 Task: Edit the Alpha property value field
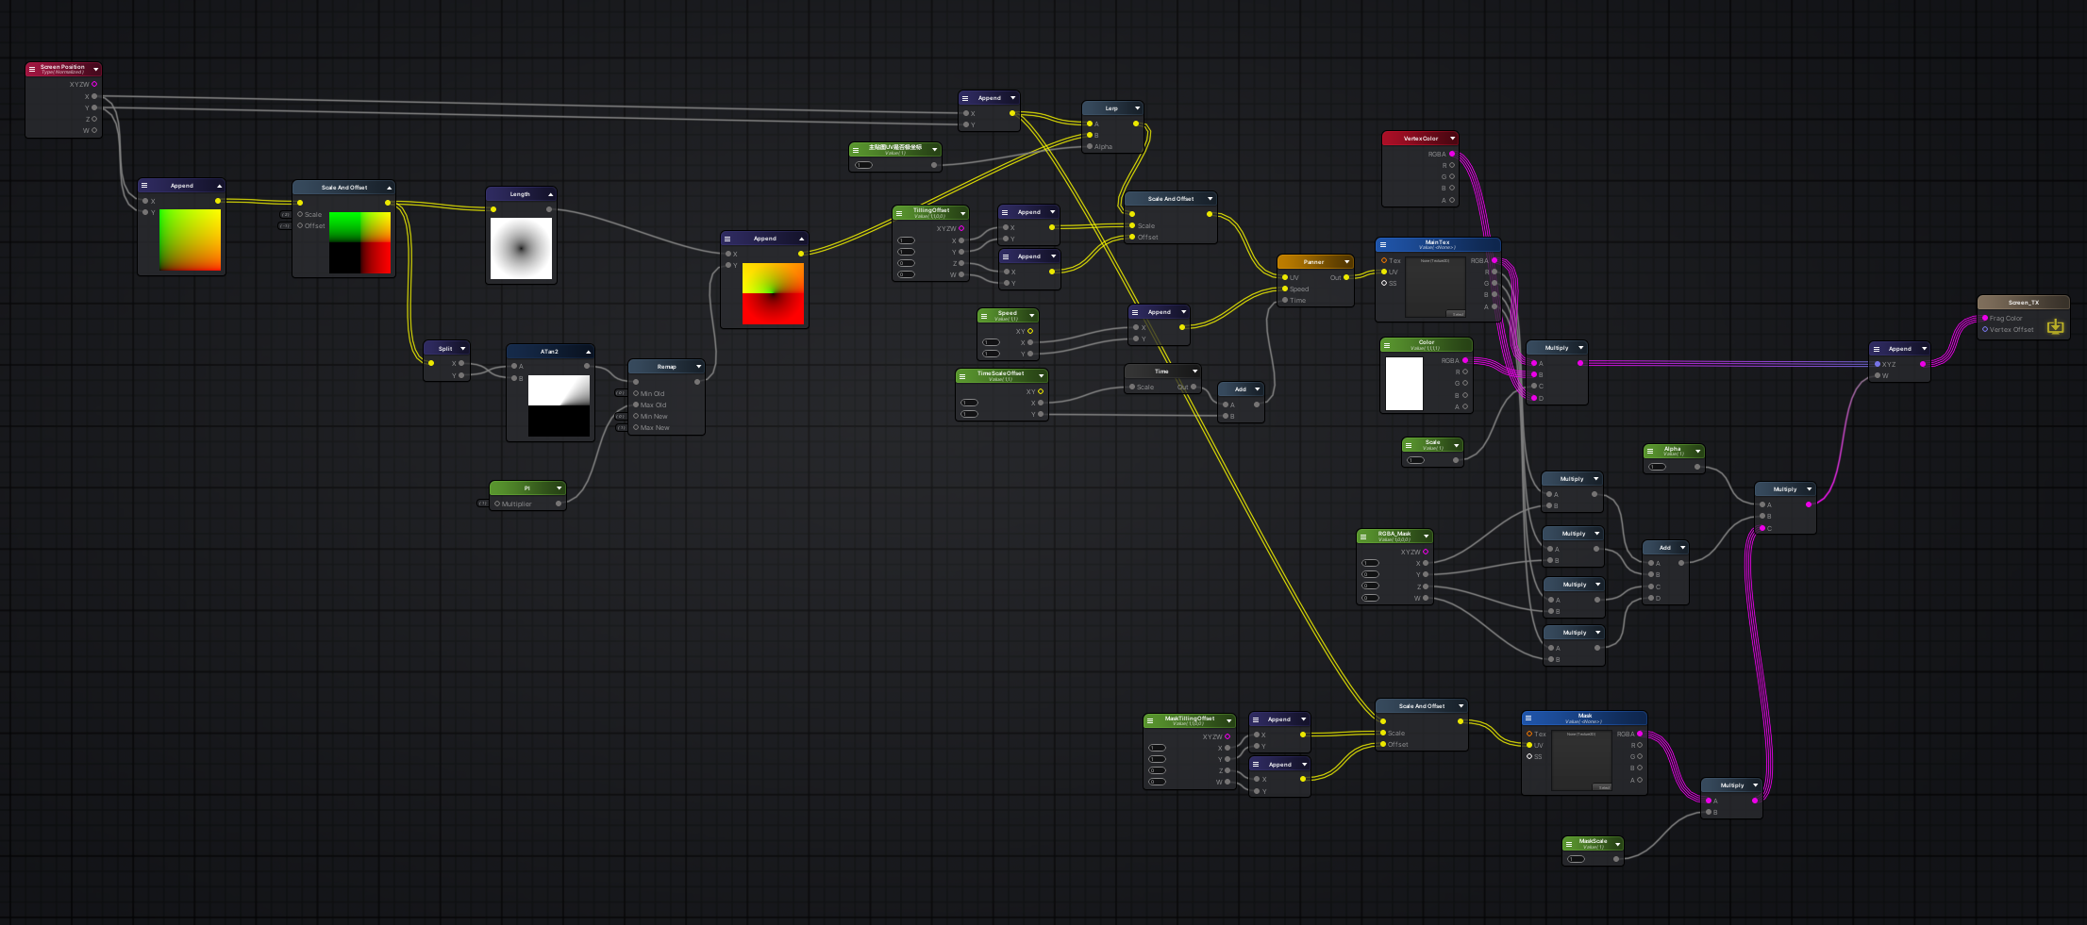(x=1657, y=467)
